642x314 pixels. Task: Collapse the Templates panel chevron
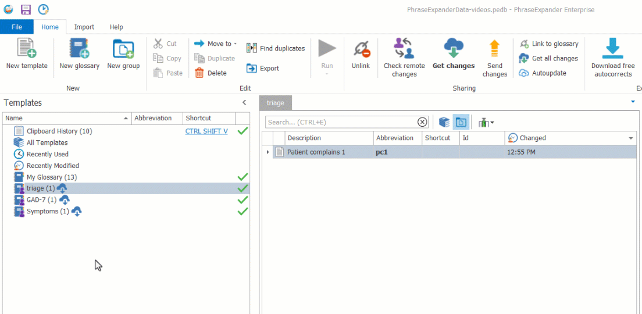click(244, 102)
